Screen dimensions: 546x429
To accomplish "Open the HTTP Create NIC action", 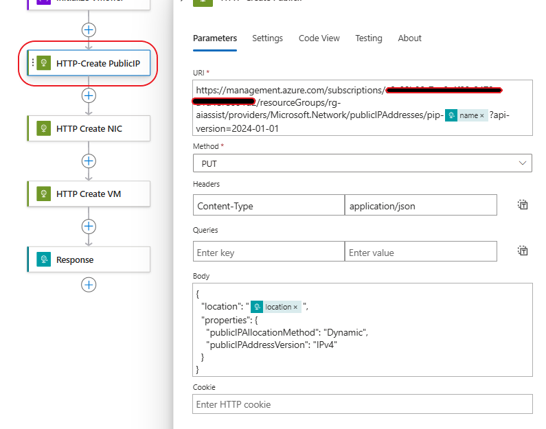I will click(89, 128).
